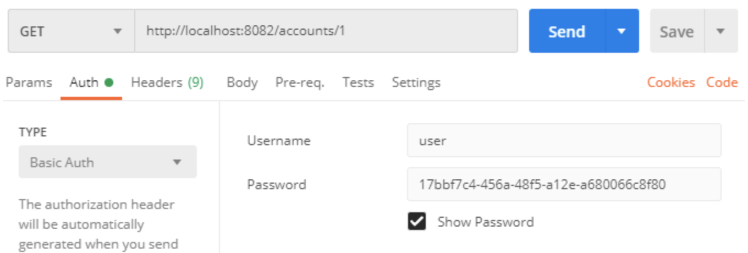
Task: Open the Cookies link
Action: [671, 82]
